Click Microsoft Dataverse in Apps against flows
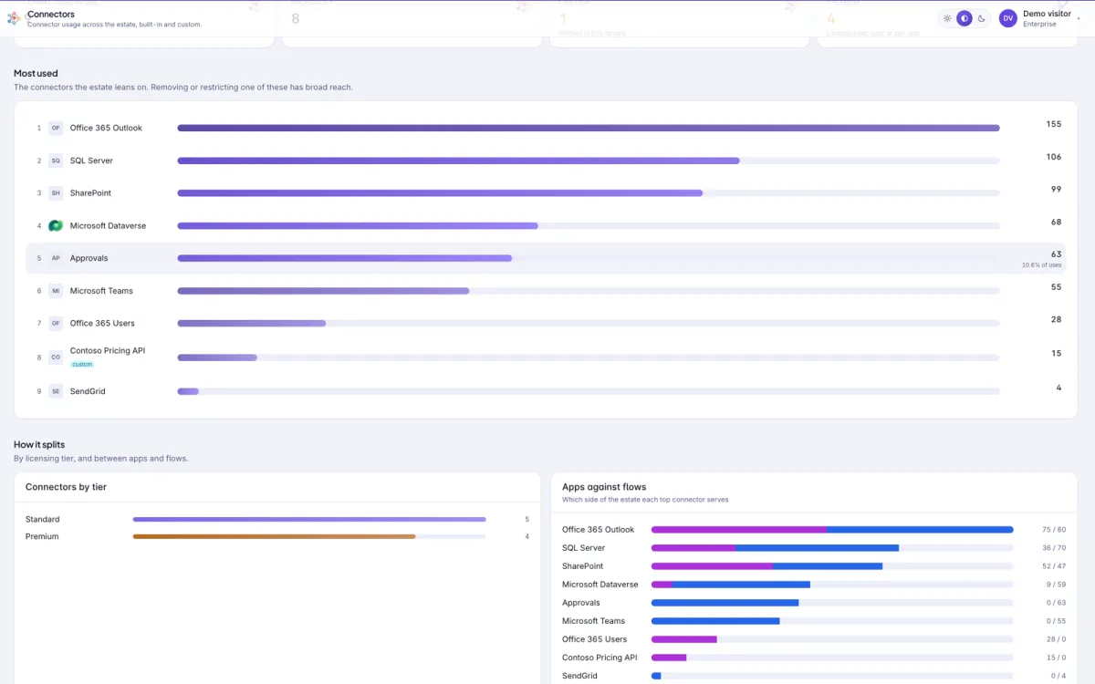 [x=600, y=585]
